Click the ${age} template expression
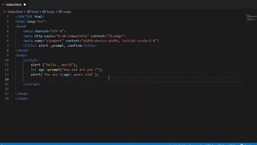 tap(65, 75)
